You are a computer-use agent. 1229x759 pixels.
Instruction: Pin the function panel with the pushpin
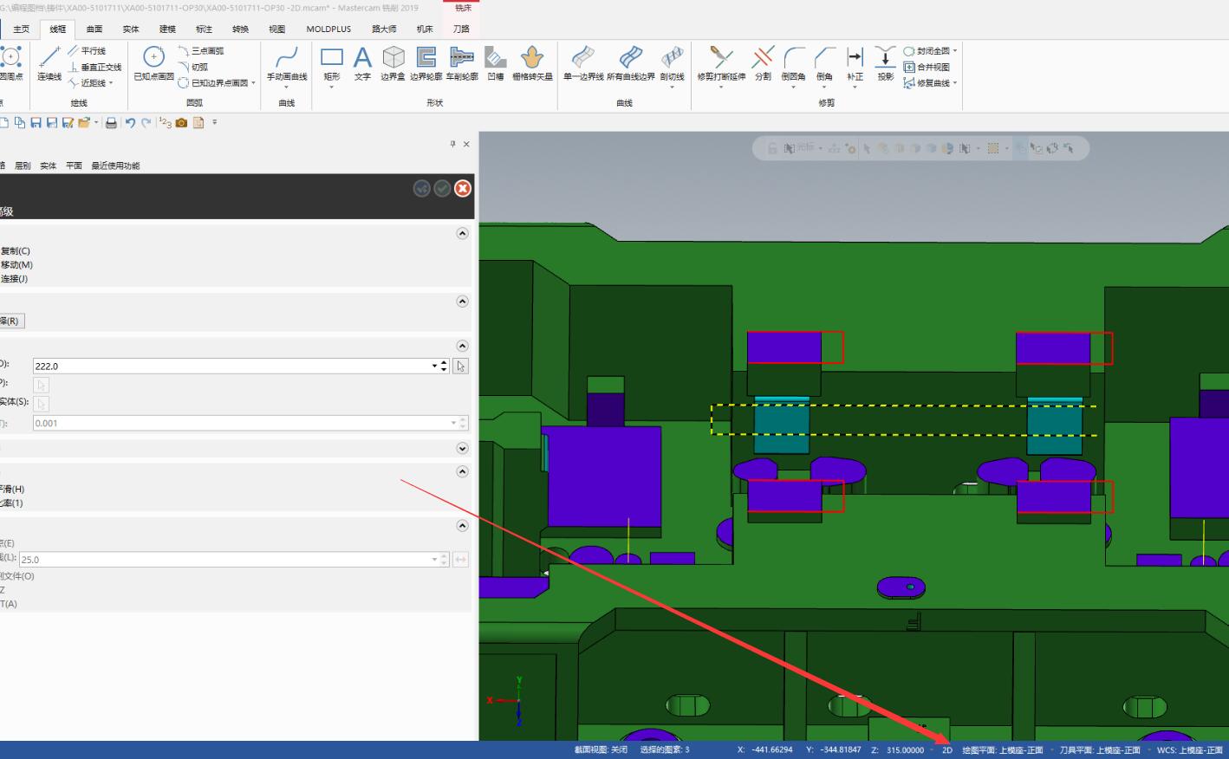point(452,144)
